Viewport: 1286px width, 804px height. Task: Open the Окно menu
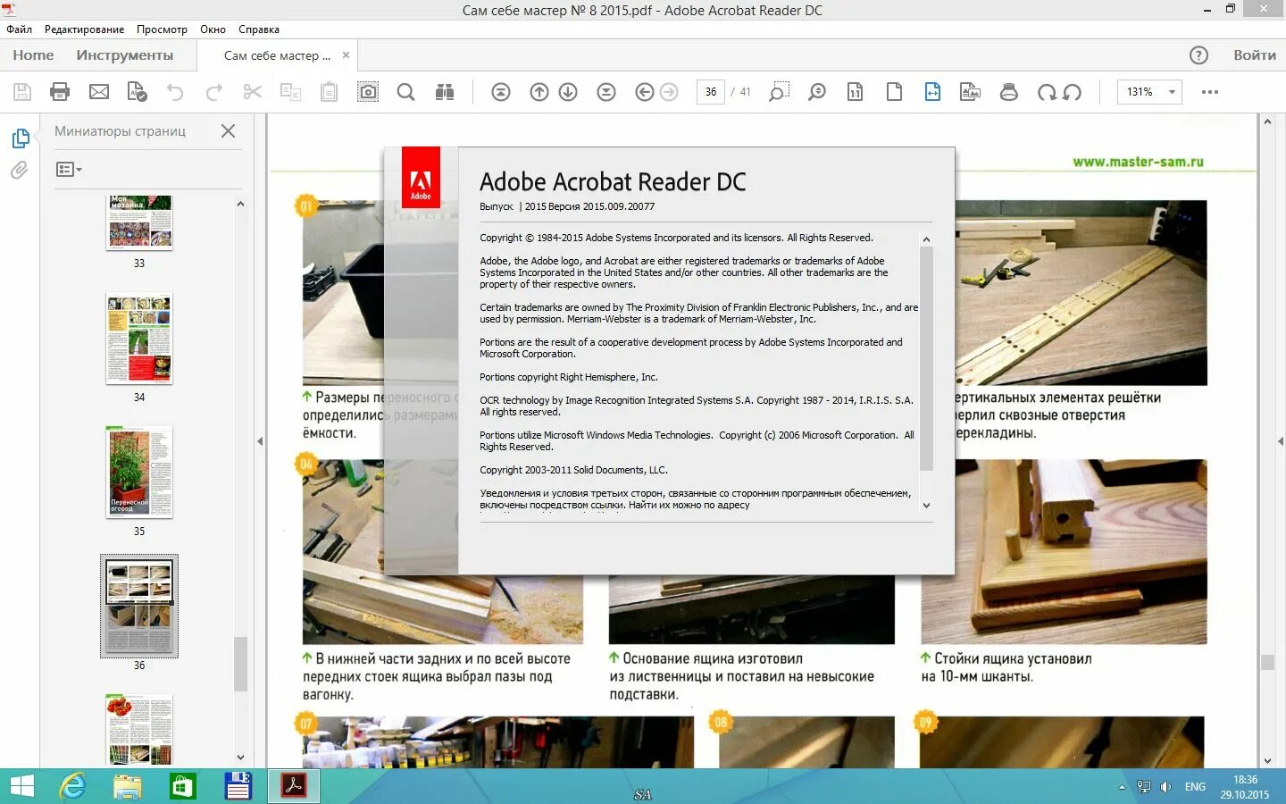[213, 29]
